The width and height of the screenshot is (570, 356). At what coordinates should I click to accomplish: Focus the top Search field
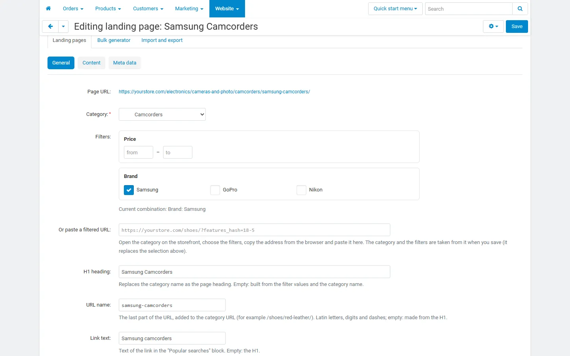coord(469,9)
